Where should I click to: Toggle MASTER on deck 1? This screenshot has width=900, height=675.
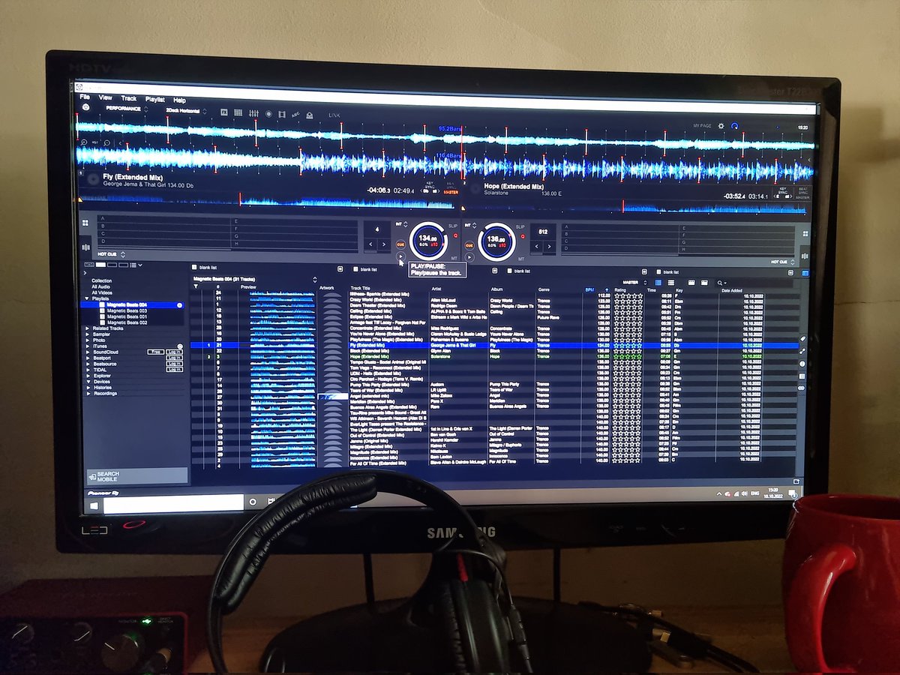pos(451,192)
